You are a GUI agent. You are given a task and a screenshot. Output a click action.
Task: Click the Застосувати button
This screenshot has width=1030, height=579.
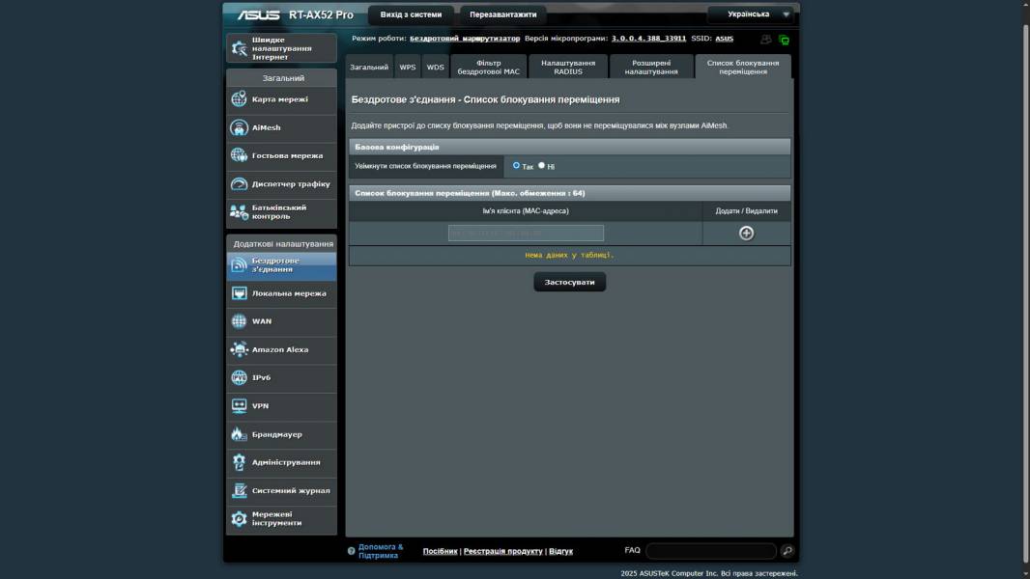coord(569,282)
